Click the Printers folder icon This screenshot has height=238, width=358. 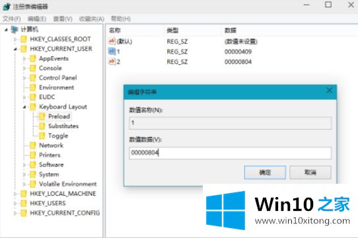click(x=33, y=155)
